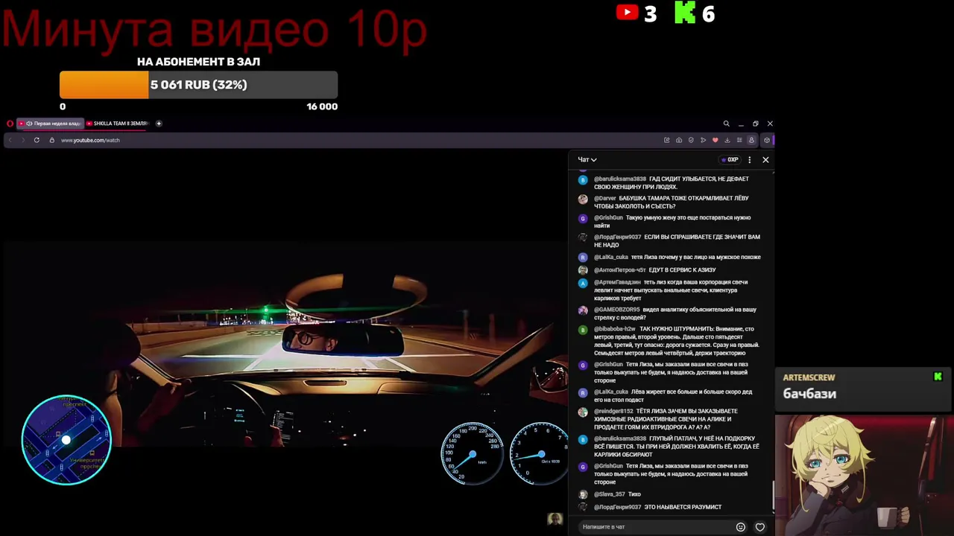Click the chat scrollbar

(773, 496)
